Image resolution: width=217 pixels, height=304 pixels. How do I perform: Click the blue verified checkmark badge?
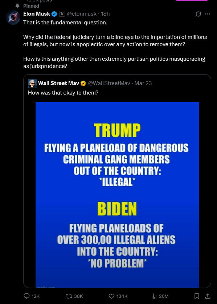(54, 14)
